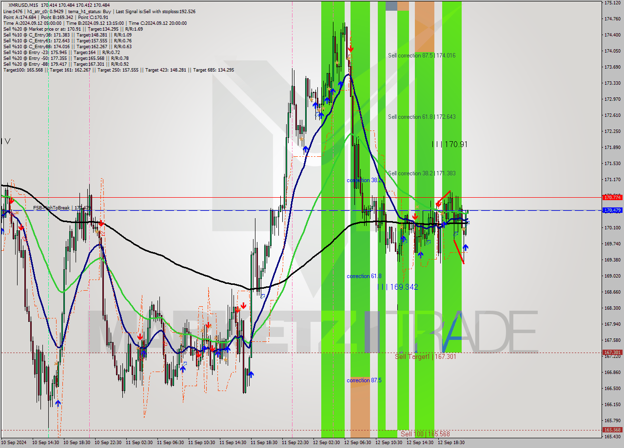The width and height of the screenshot is (624, 448).
Task: Click the blue 'correction 61.8' label
Action: [364, 276]
